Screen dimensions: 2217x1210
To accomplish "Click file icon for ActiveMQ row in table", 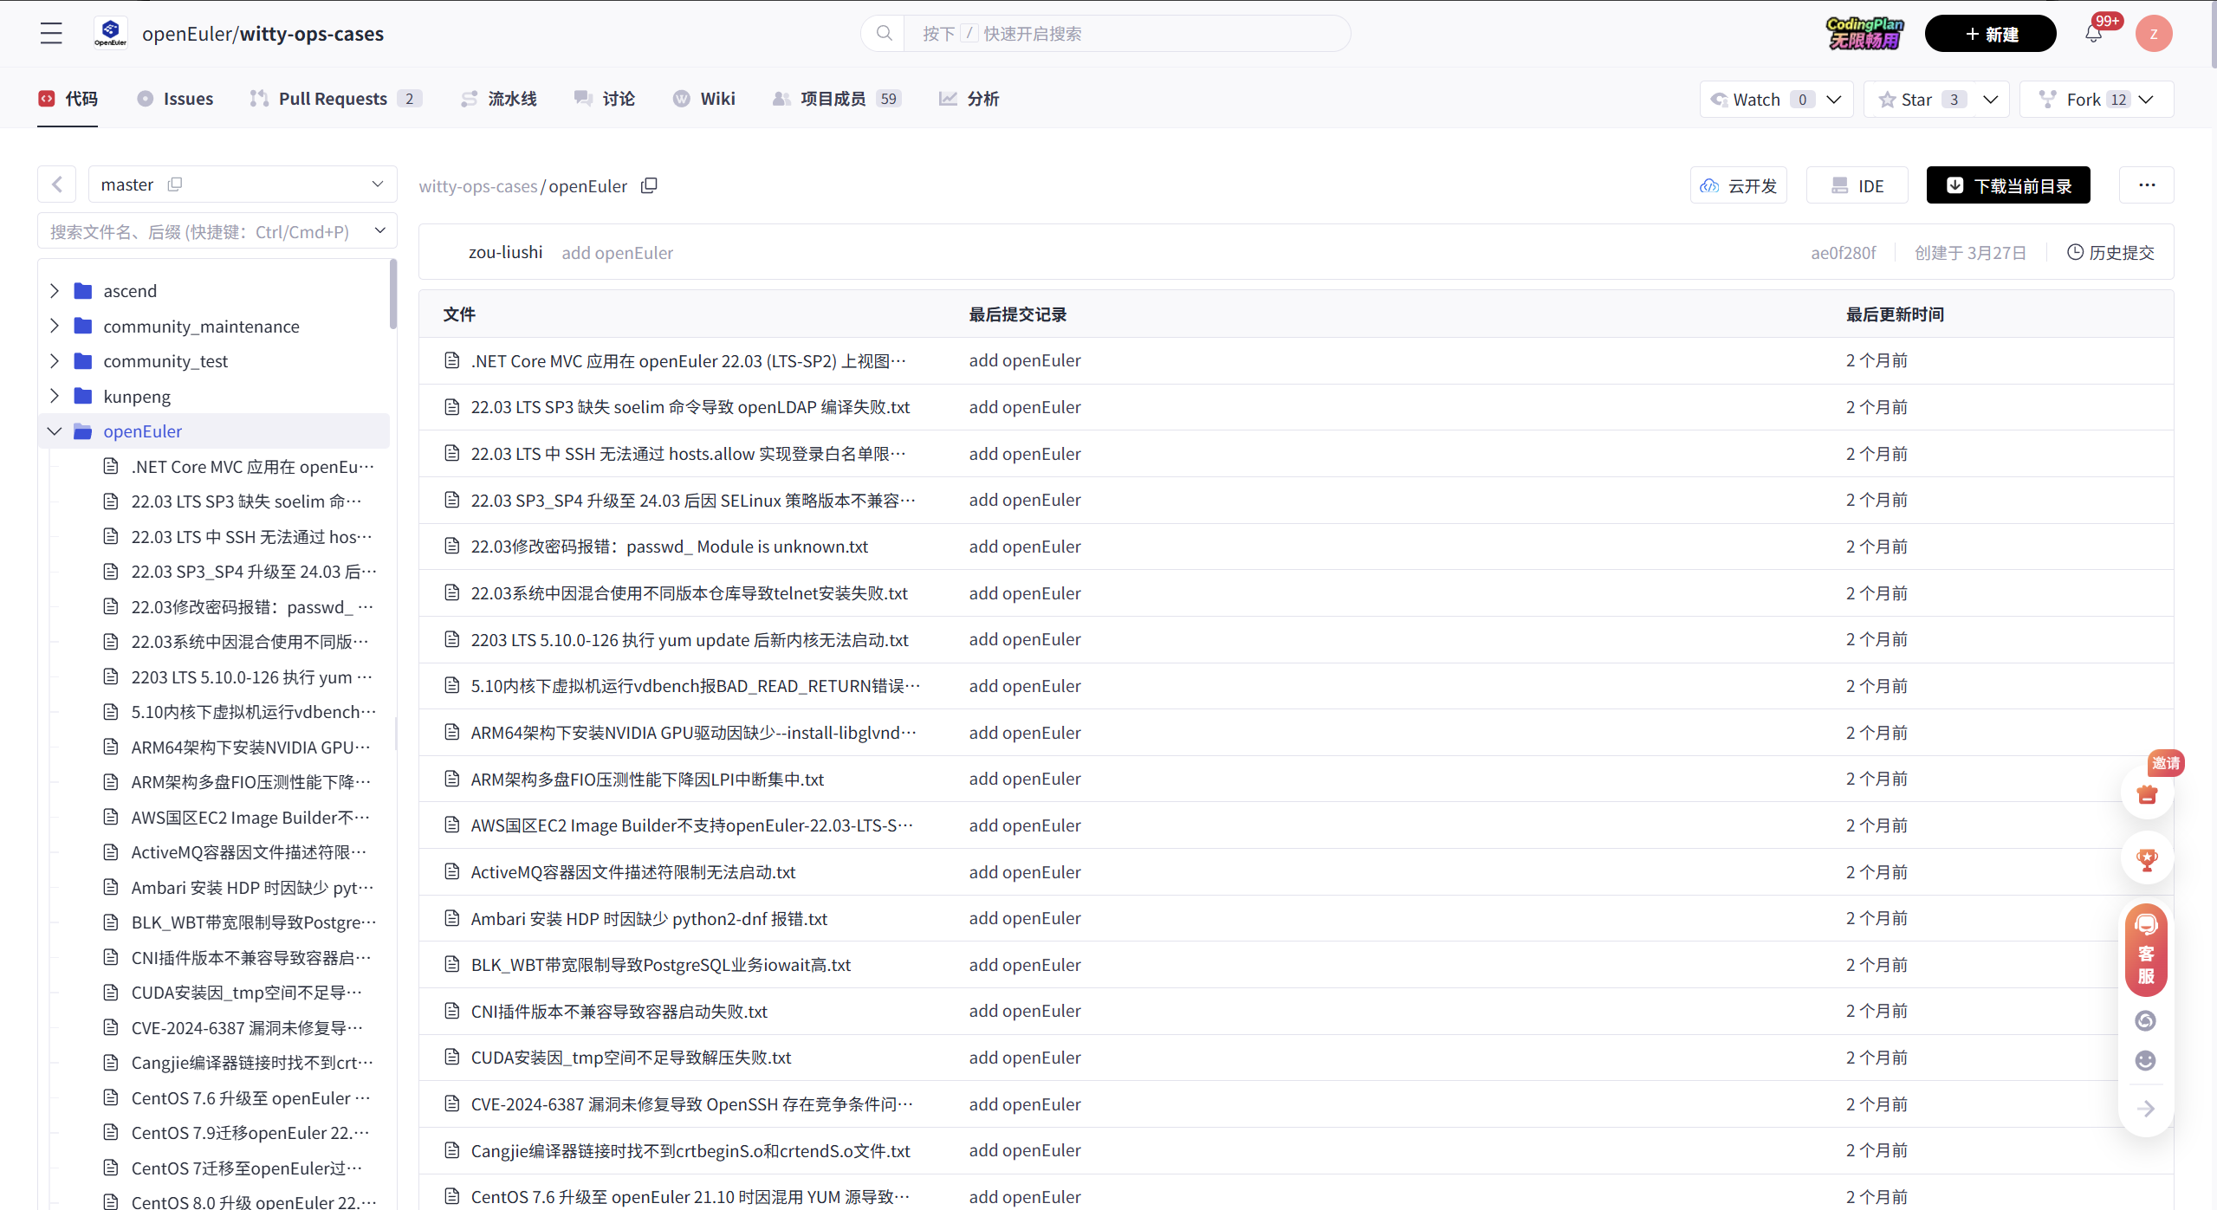I will click(x=451, y=871).
